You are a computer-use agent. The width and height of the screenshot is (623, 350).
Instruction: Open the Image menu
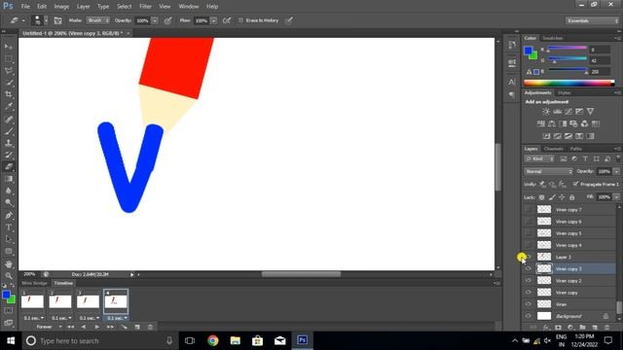61,7
